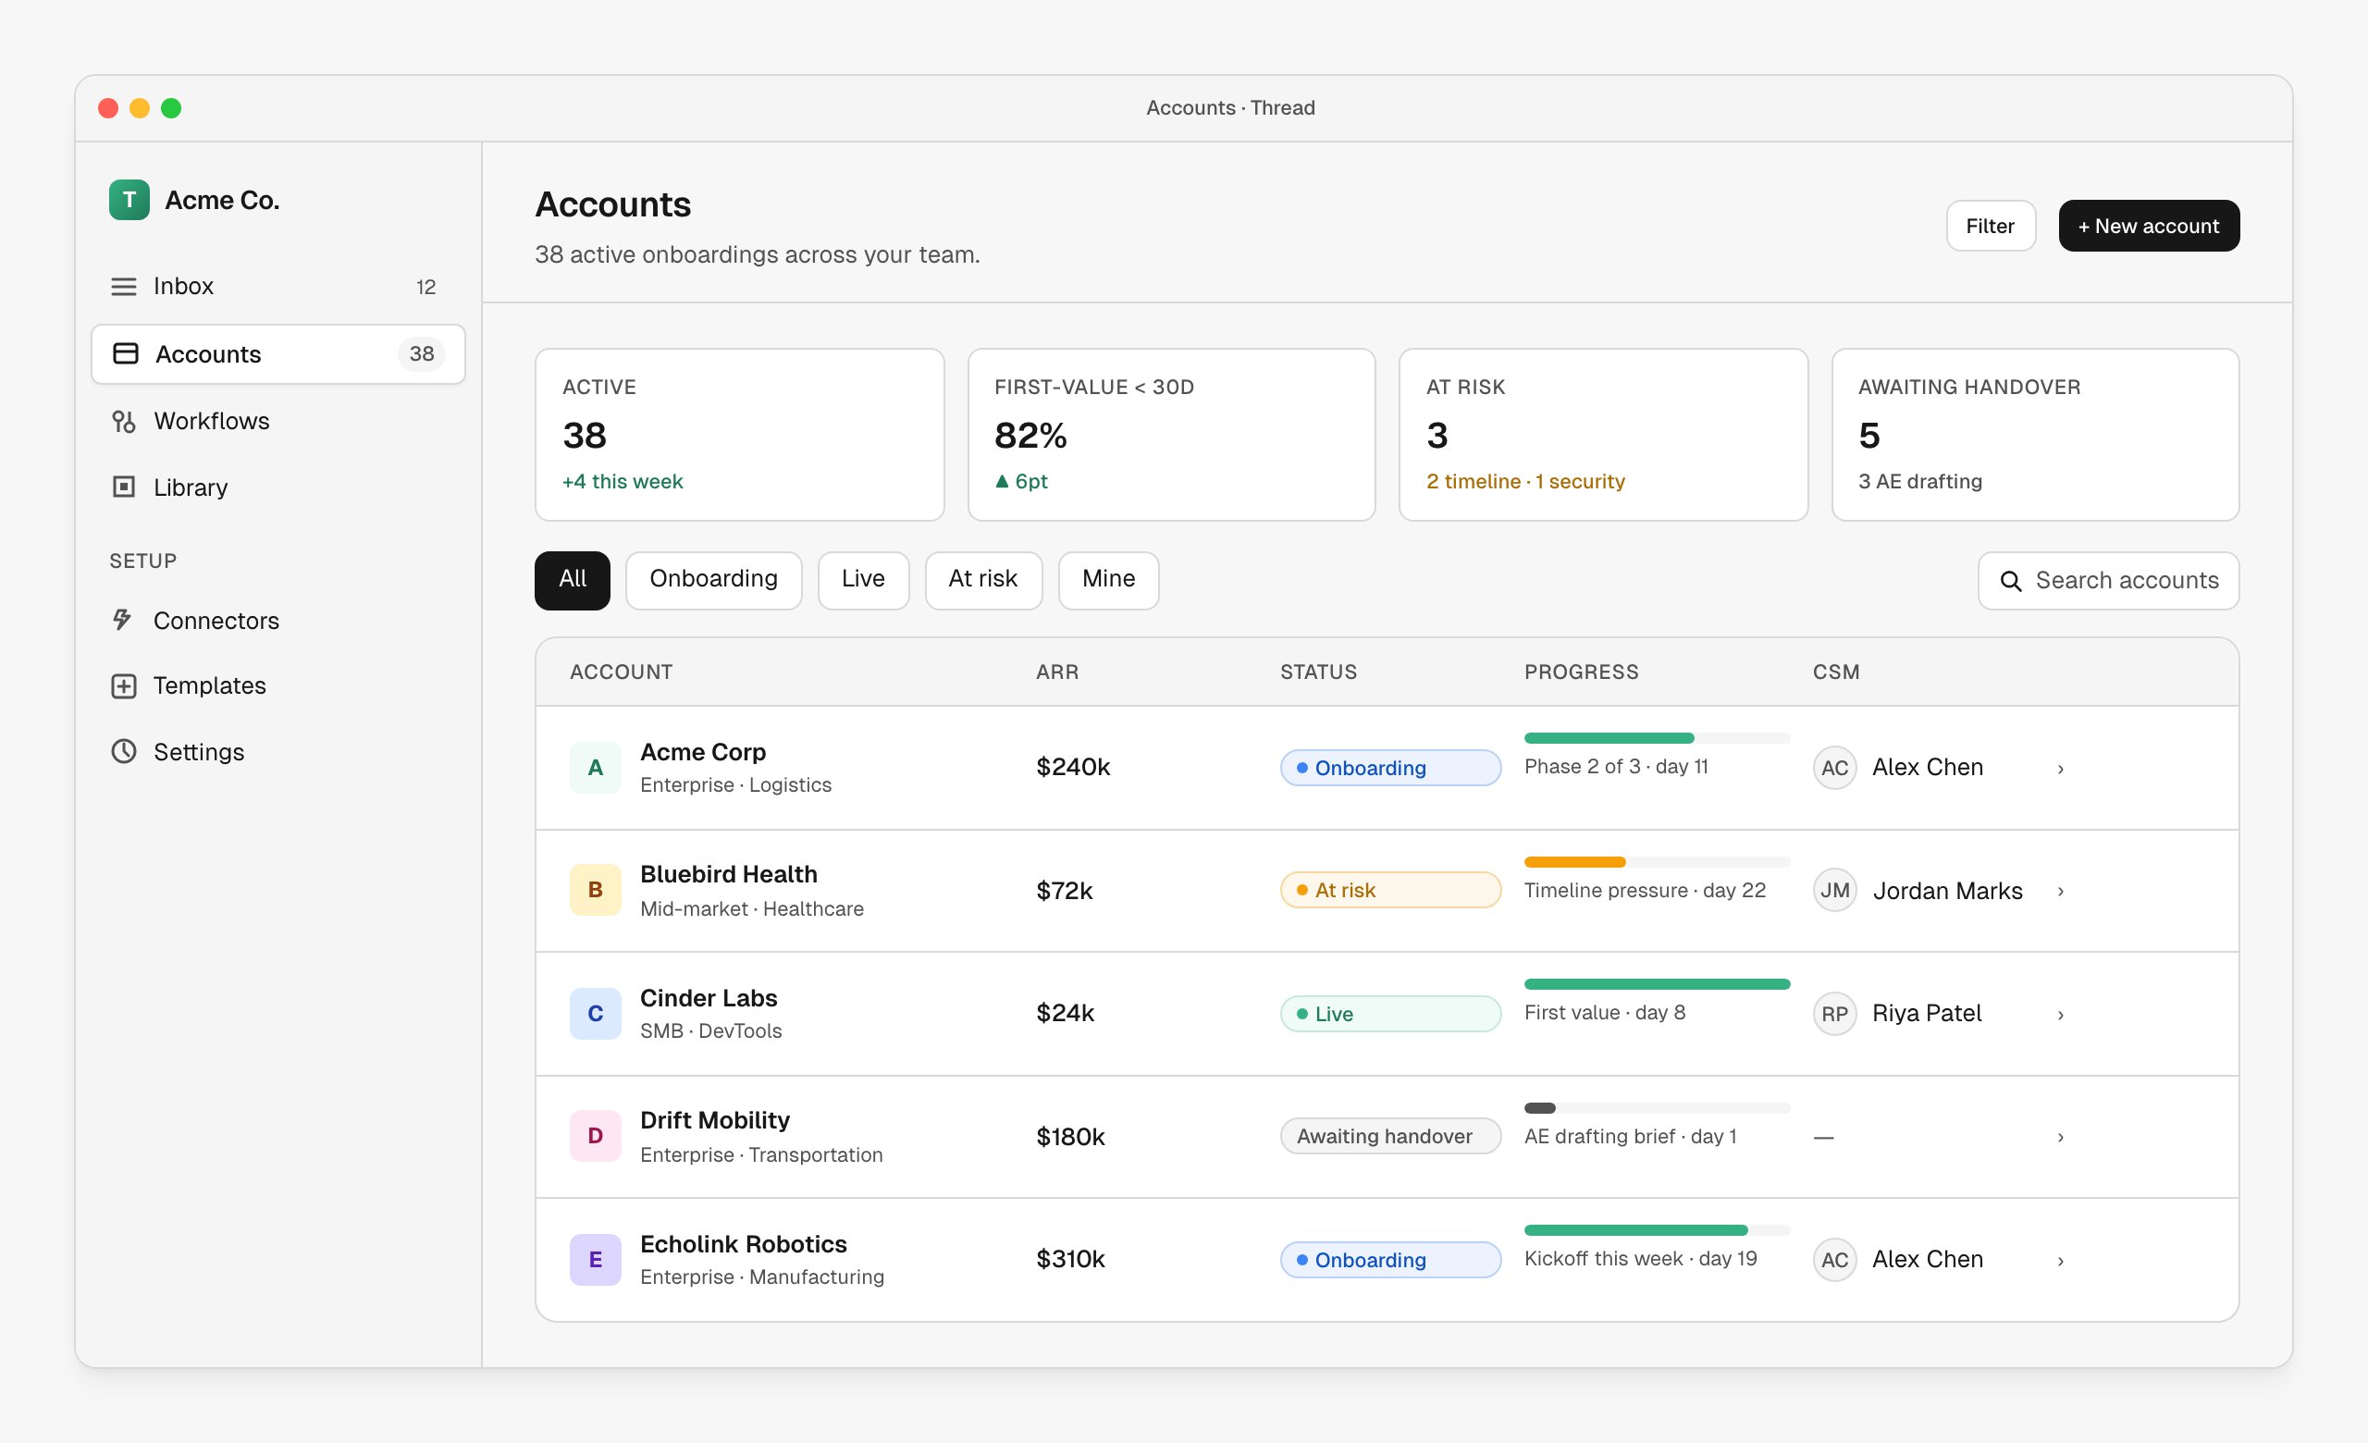Expand the Echolink Robotics row chevron
The width and height of the screenshot is (2368, 1443).
pos(2059,1261)
